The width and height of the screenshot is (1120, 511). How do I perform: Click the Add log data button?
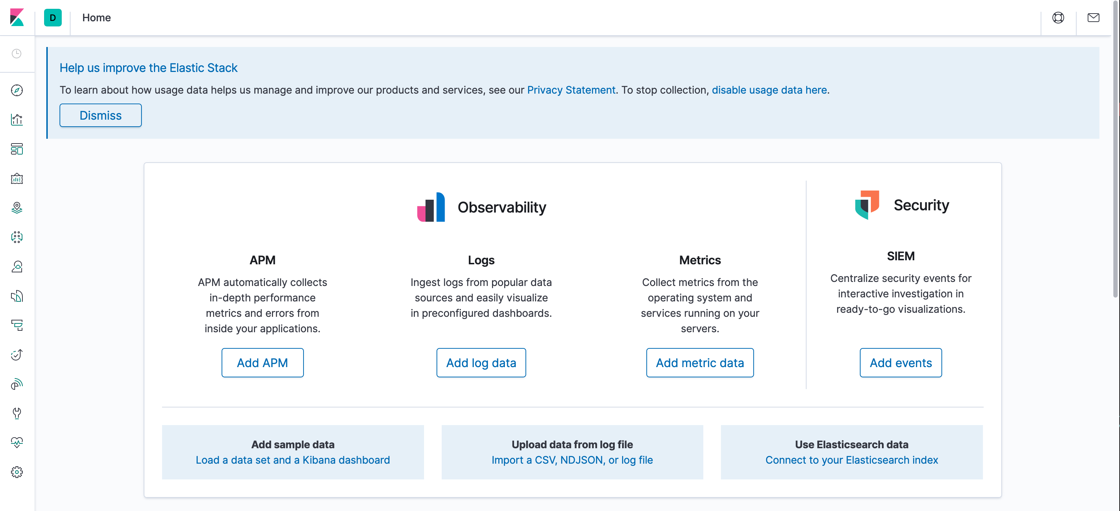[x=481, y=362]
